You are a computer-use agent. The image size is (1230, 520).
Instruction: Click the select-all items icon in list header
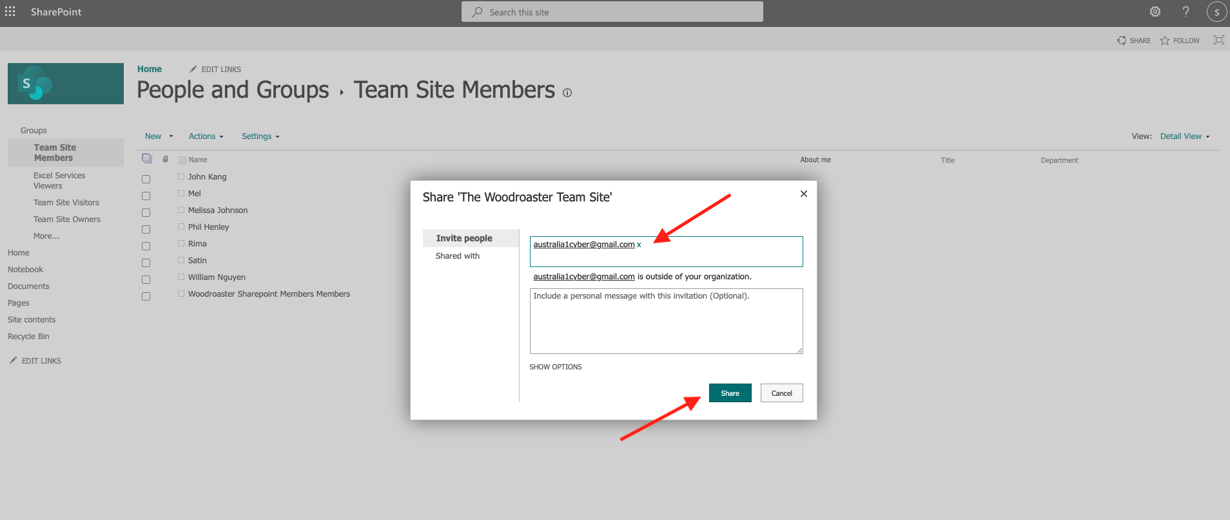(147, 158)
